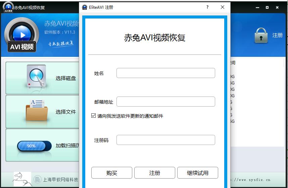Viewport: 288px width, 188px height.
Task: Click the disk icon for 选择磁盘
Action: point(36,76)
